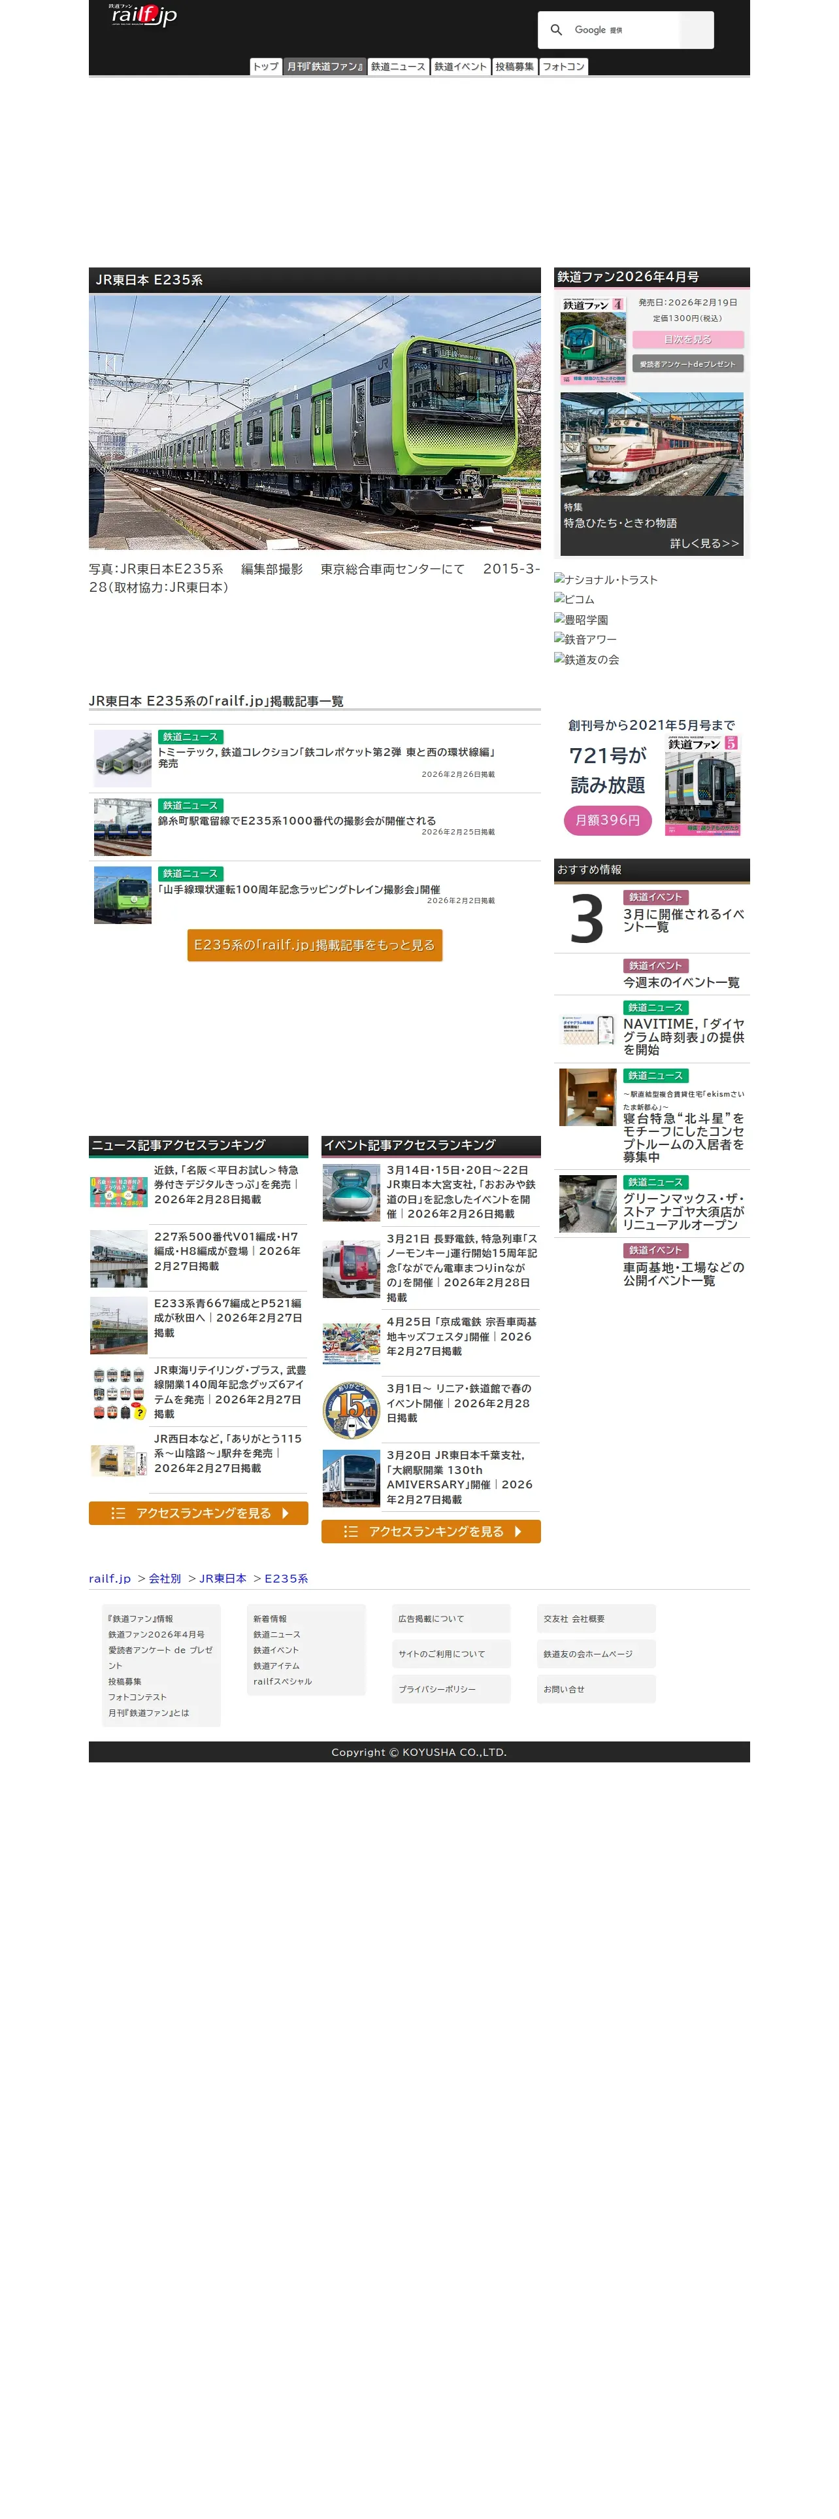The height and width of the screenshot is (2519, 839).
Task: Open the ピコム link
Action: (574, 600)
